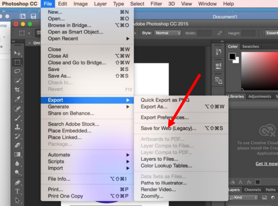278x206 pixels.
Task: Select the Eraser tool
Action: point(18,145)
